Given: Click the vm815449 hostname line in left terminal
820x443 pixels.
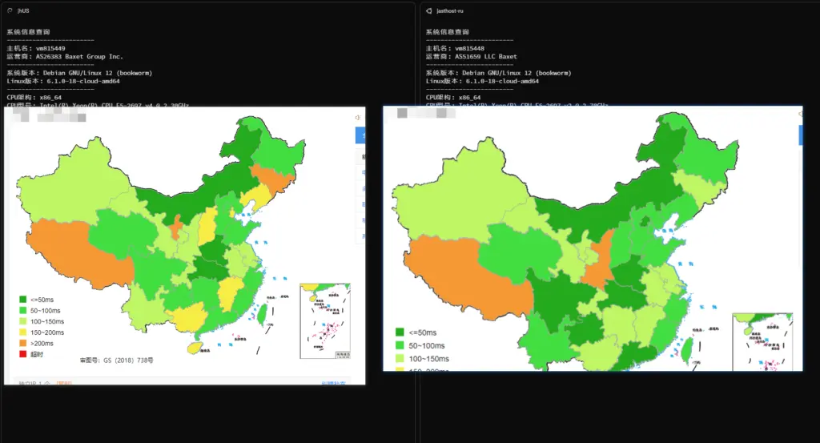Looking at the screenshot, I should coord(40,49).
